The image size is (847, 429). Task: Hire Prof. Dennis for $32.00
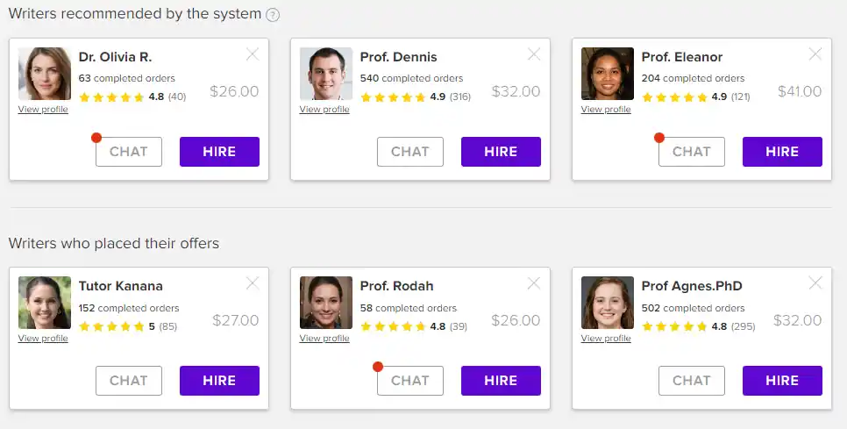click(x=501, y=152)
